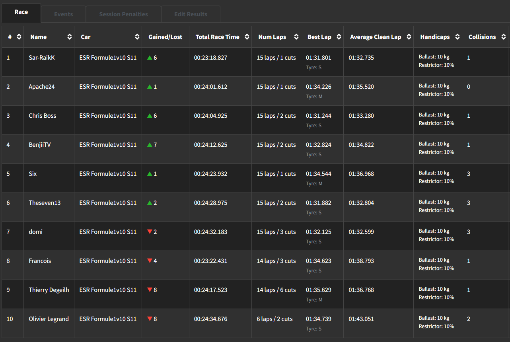
Task: Sort by Name column arrows
Action: click(x=70, y=37)
